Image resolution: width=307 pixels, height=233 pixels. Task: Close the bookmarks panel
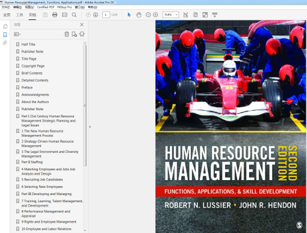[82, 25]
